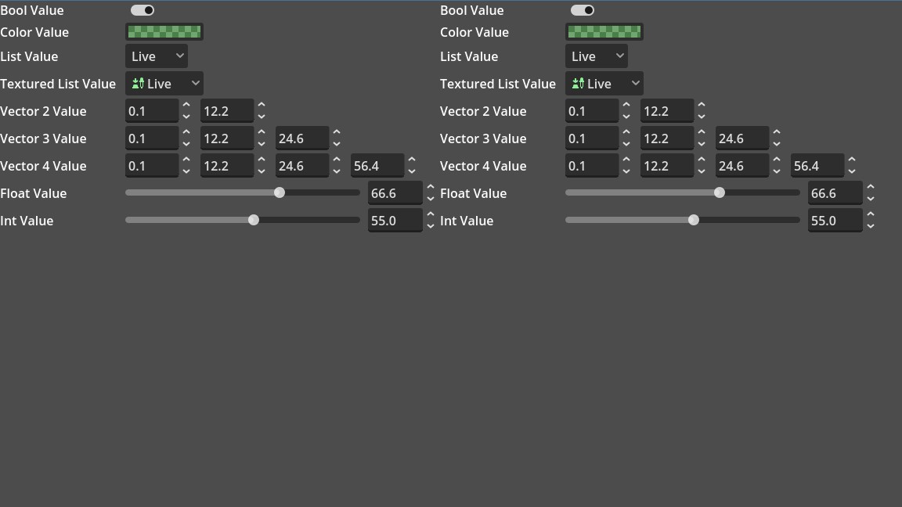Increment right Float Value 66.6 stepper up
The height and width of the screenshot is (507, 902).
click(871, 188)
